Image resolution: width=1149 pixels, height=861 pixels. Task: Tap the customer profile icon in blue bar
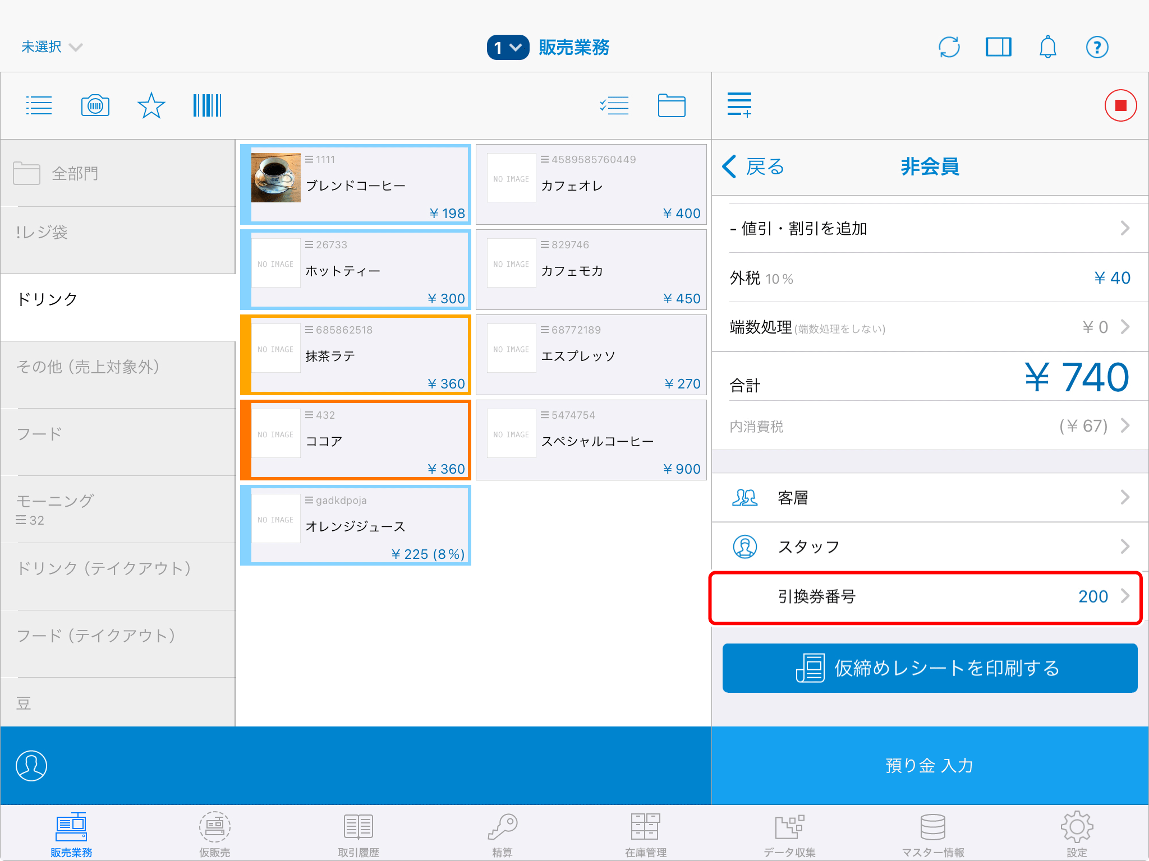click(x=31, y=766)
